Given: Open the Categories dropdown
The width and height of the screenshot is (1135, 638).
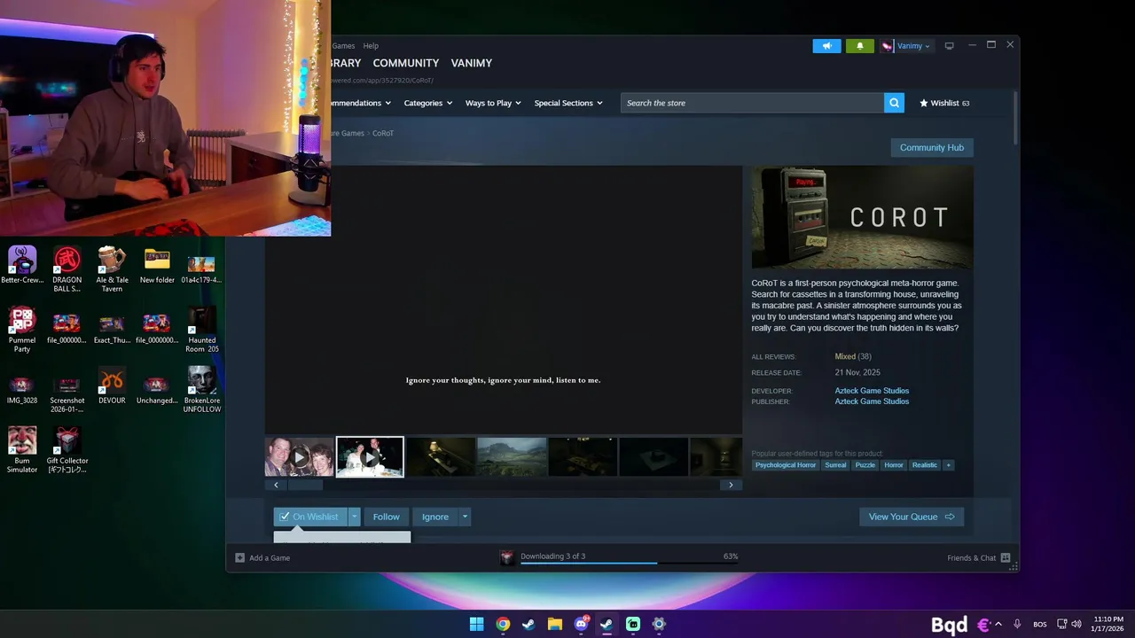Looking at the screenshot, I should point(428,103).
